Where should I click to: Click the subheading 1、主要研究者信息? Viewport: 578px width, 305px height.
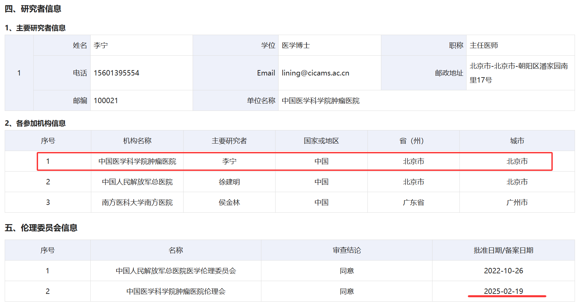tap(35, 28)
